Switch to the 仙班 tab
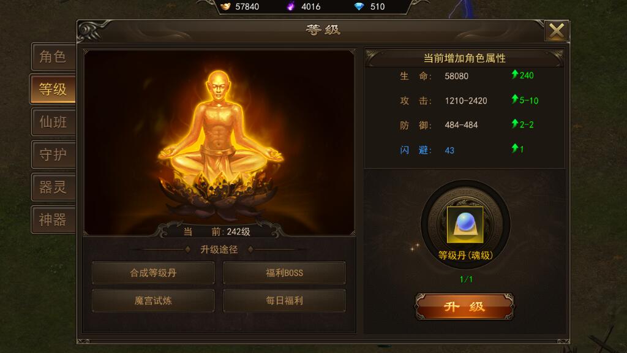The image size is (627, 353). click(x=53, y=122)
